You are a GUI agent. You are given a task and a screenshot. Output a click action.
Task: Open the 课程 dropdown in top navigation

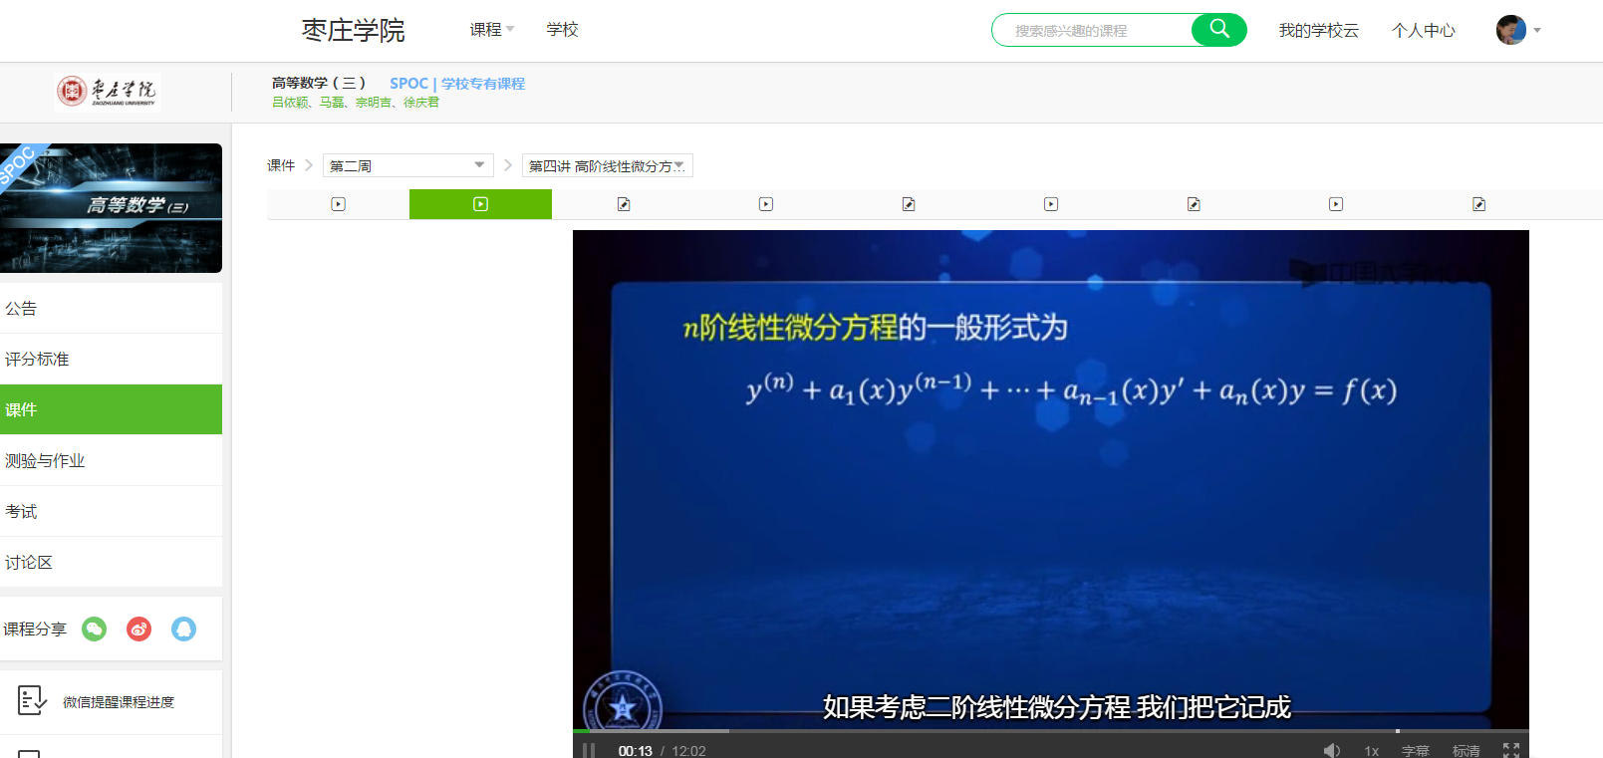tap(491, 30)
